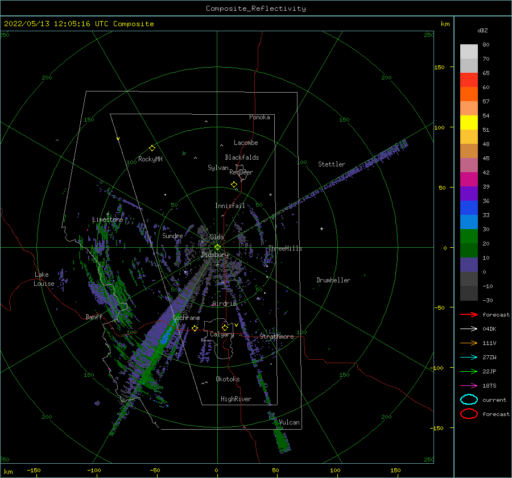Click the 18TS legend label

click(489, 386)
